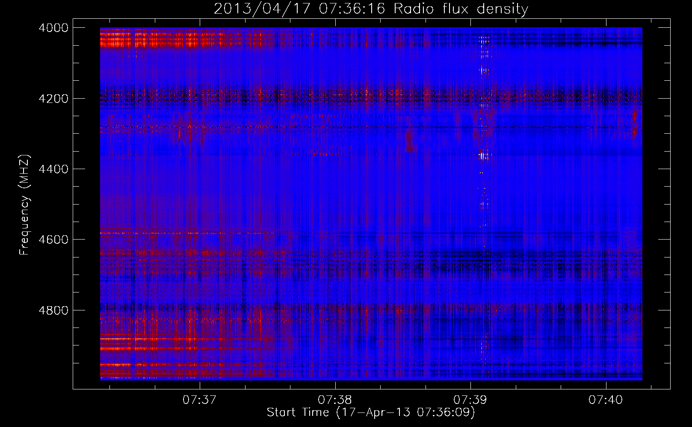
Task: Select the 4400 frequency axis label
Action: click(53, 169)
